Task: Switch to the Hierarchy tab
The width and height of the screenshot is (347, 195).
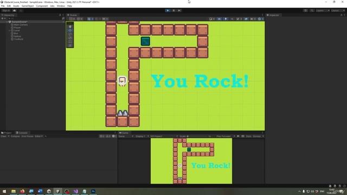Action: coord(8,15)
